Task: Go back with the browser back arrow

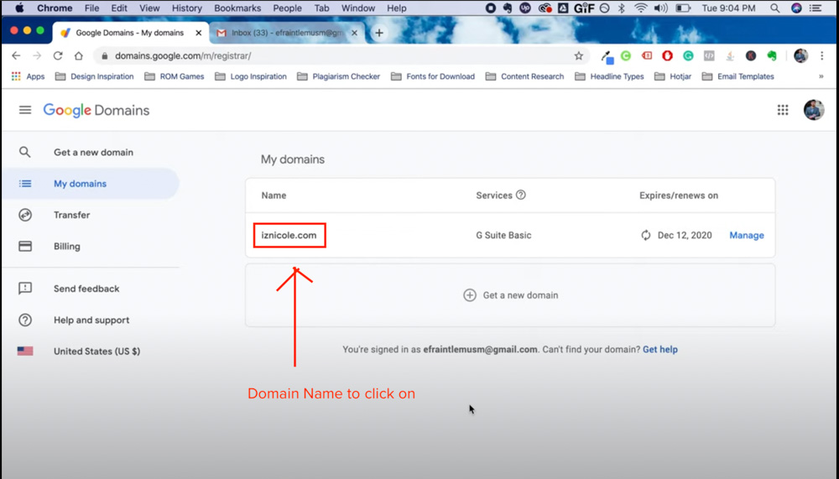Action: (16, 55)
